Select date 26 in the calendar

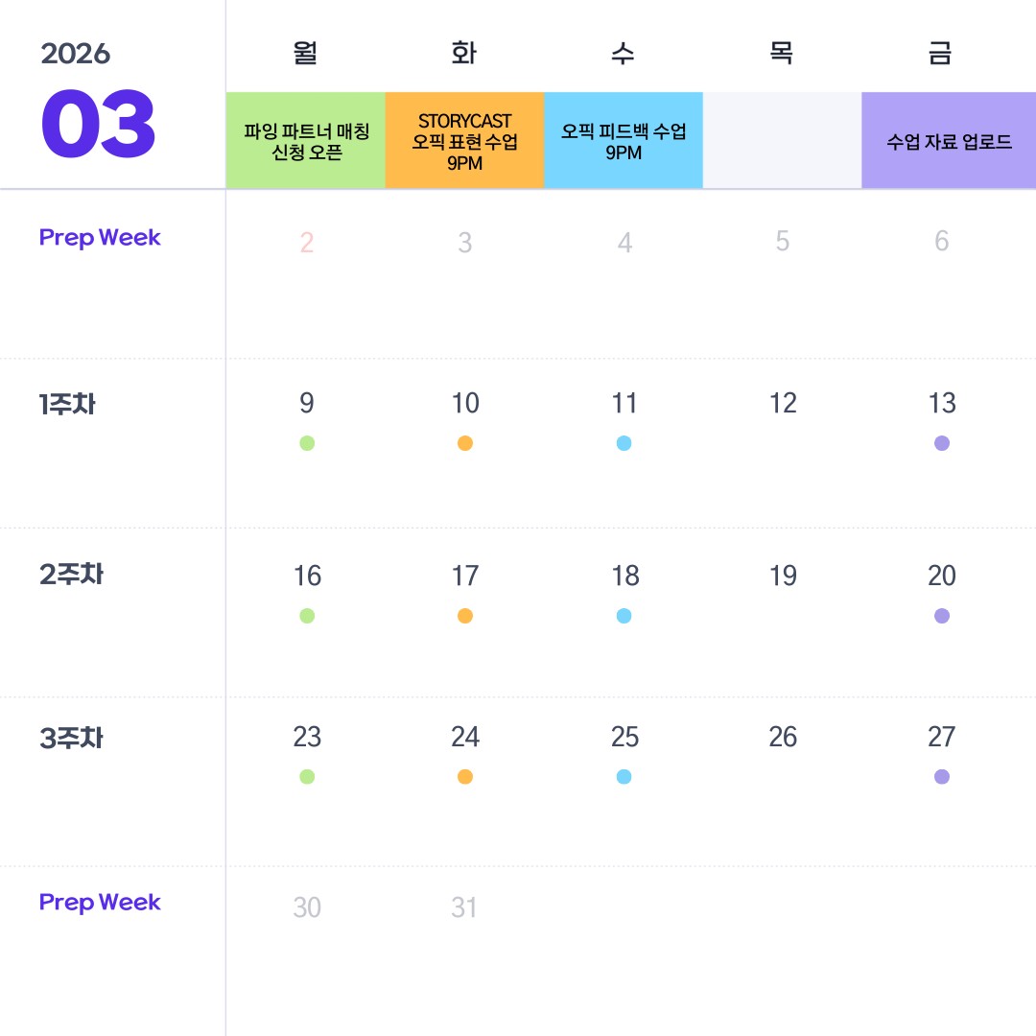pyautogui.click(x=783, y=737)
